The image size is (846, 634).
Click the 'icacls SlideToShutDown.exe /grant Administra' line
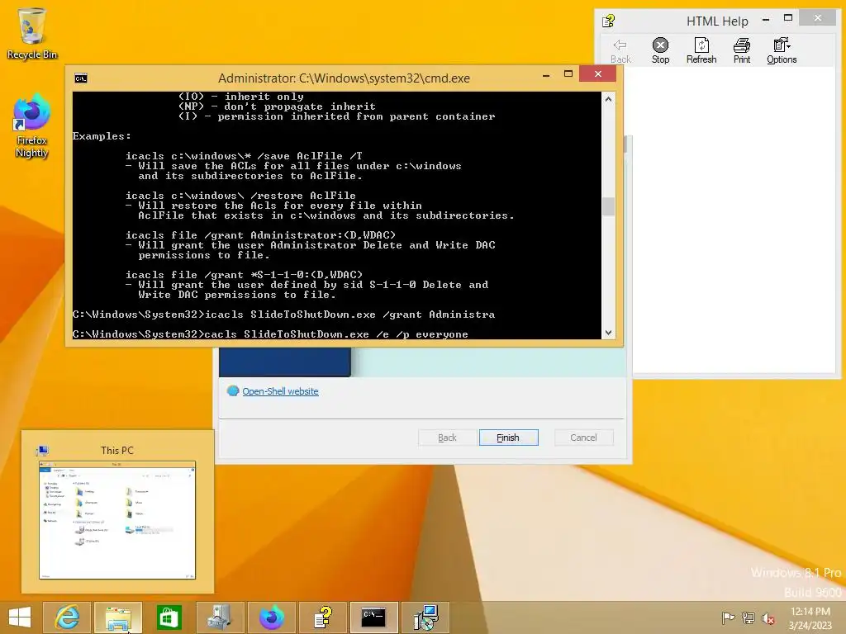click(284, 315)
